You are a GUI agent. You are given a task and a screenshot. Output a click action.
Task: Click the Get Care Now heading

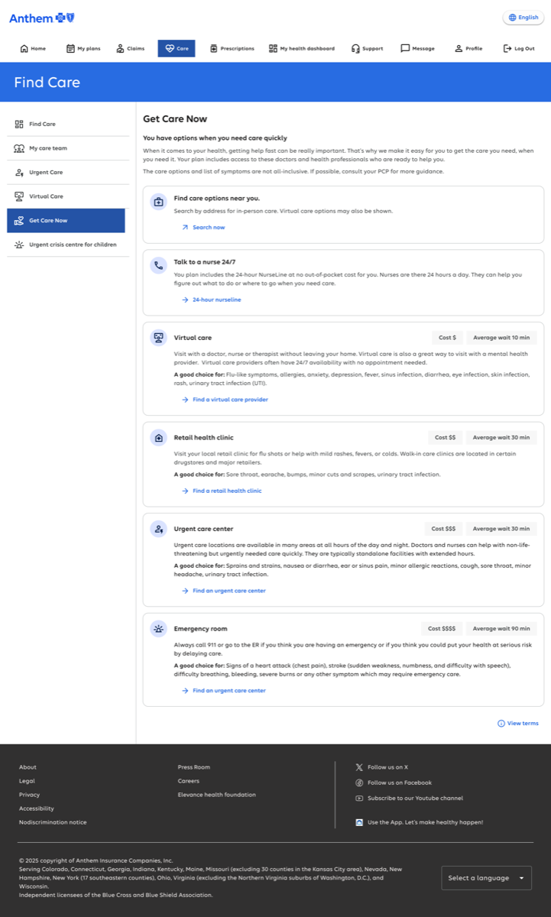point(175,118)
